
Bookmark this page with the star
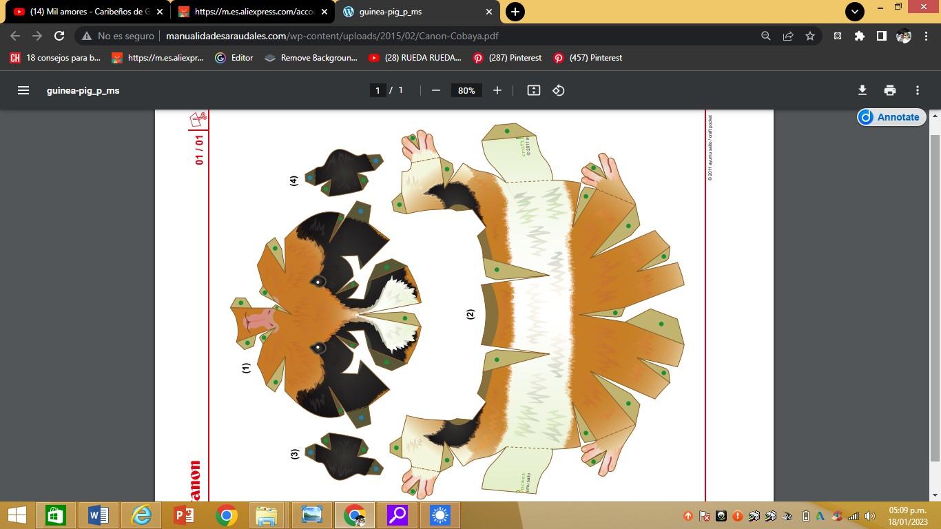tap(810, 36)
